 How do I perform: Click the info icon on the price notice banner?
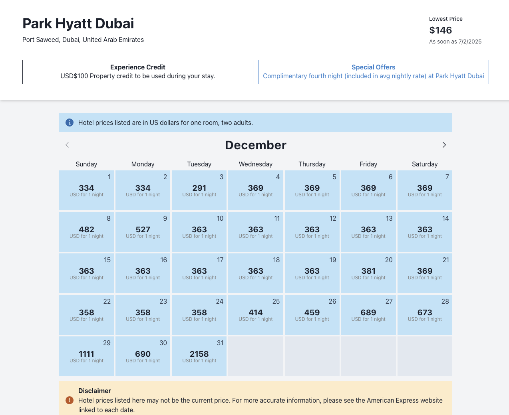(70, 123)
